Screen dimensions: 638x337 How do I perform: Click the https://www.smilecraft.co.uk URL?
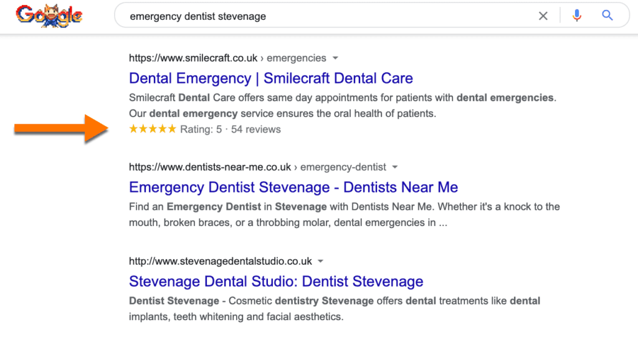point(193,58)
